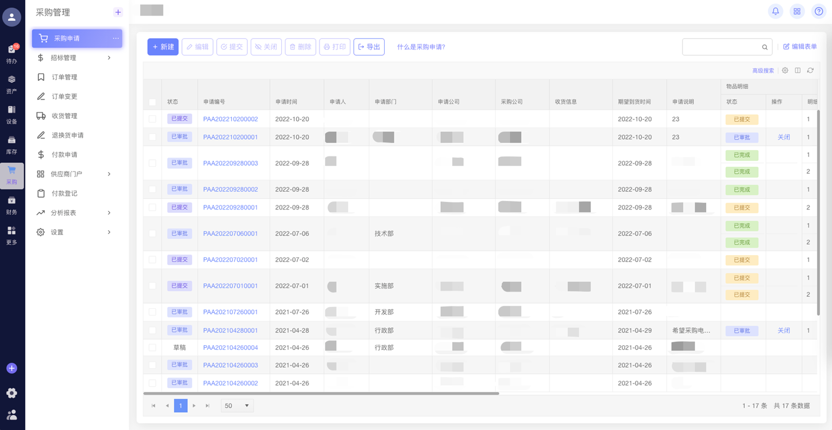Screen dimensions: 832x430
Task: Open the user avatar at top of sidebar
Action: (12, 17)
